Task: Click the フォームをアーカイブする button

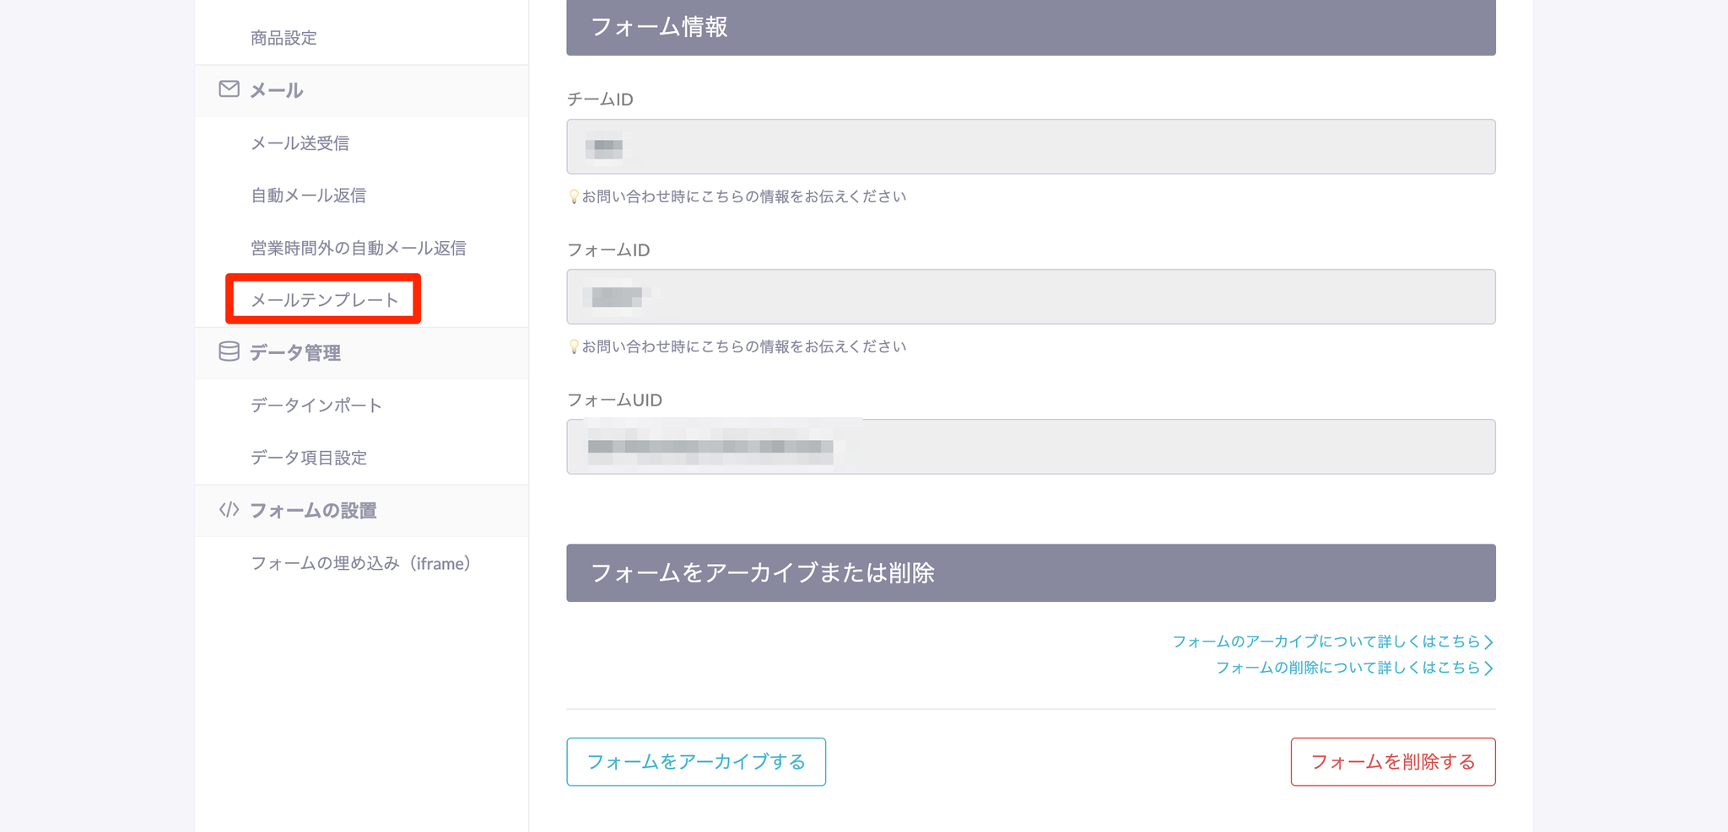Action: point(696,762)
